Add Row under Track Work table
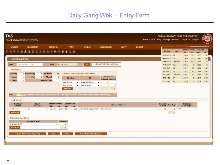The height and width of the screenshot is (165, 220). click(15, 112)
